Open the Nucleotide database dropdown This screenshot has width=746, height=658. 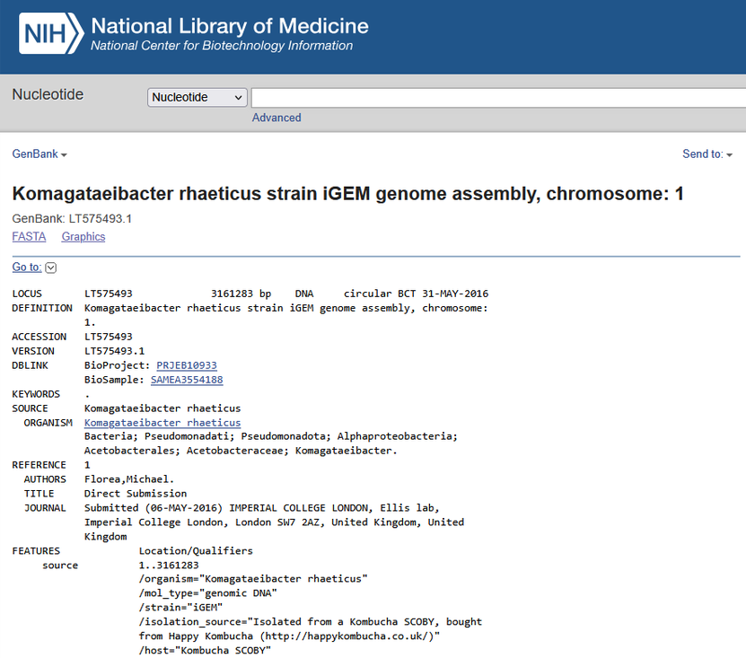[x=197, y=98]
